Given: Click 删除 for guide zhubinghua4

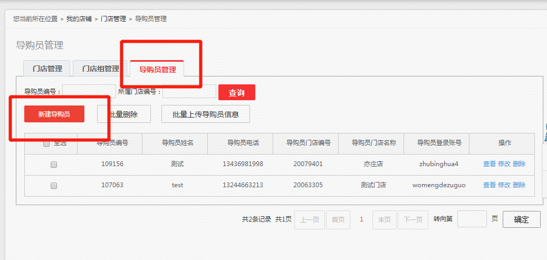Looking at the screenshot, I should (519, 164).
